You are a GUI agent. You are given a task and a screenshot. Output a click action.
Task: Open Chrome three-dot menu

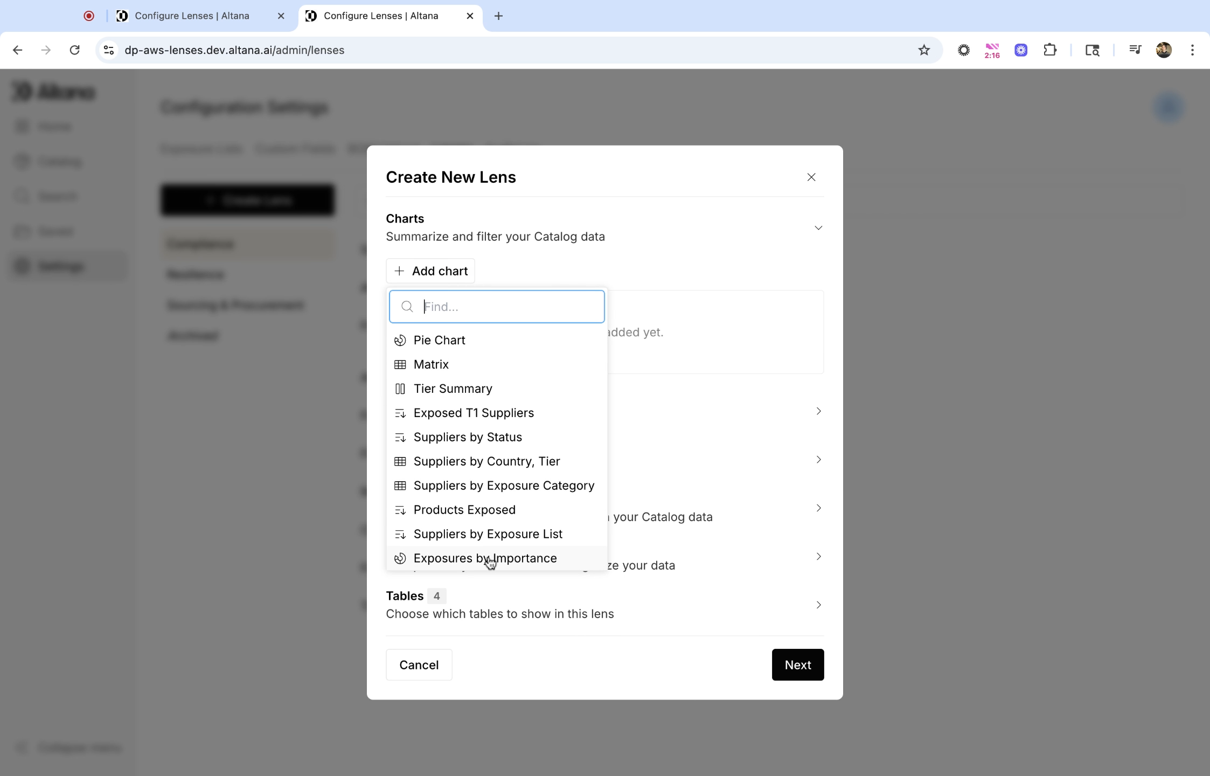(x=1192, y=50)
